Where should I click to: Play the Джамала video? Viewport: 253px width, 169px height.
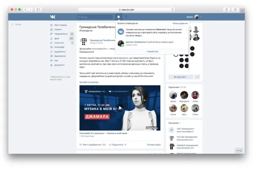point(120,108)
